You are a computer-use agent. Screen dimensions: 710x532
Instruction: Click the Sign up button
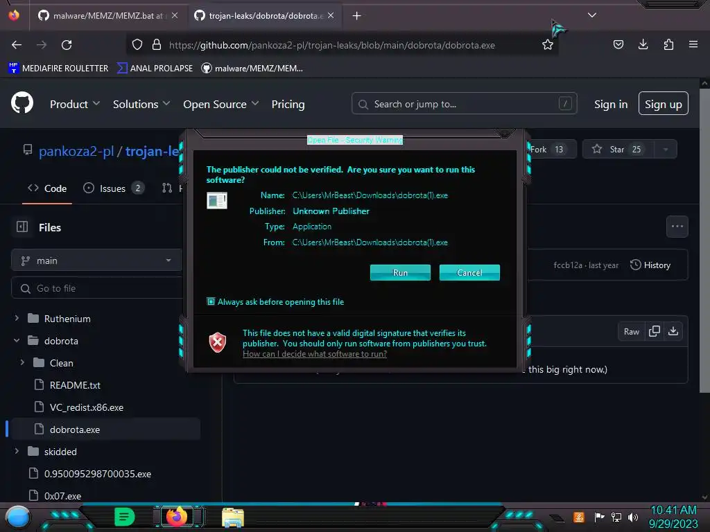coord(664,104)
